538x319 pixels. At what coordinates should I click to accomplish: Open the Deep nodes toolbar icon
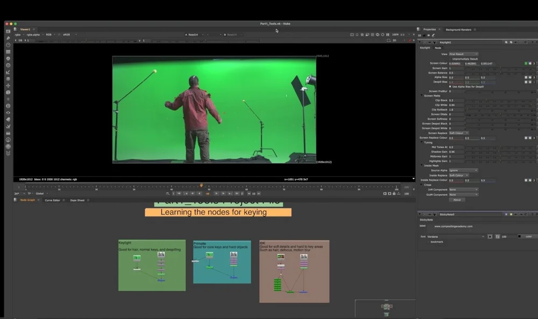pos(8,106)
